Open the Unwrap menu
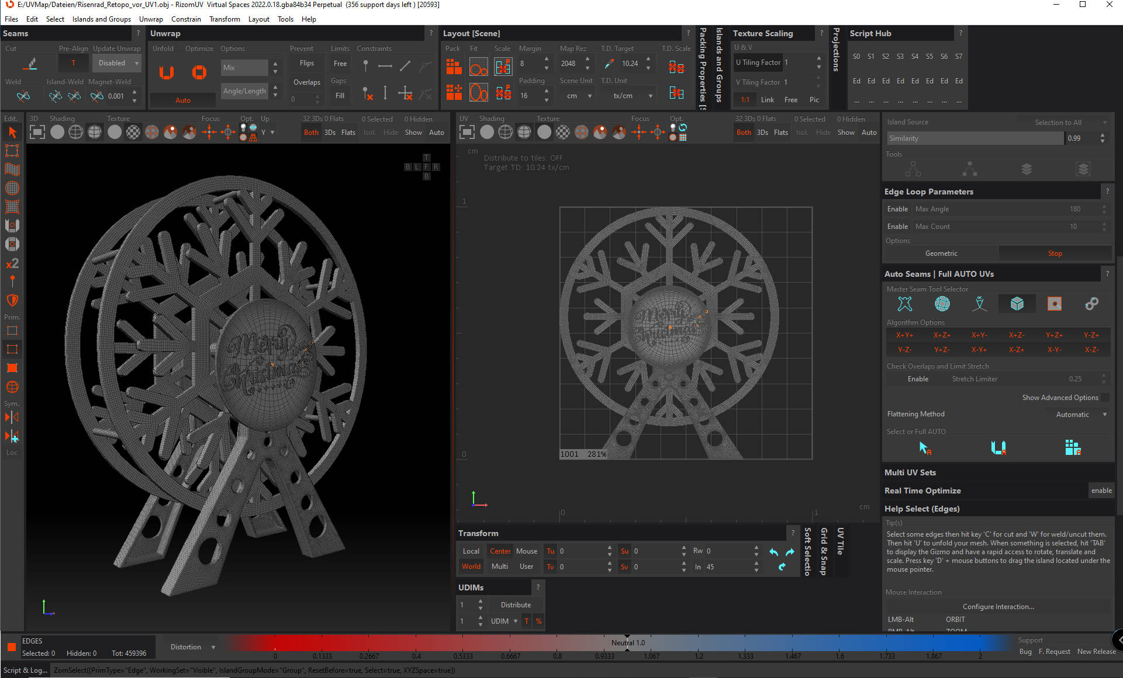The width and height of the screenshot is (1123, 678). 151,19
